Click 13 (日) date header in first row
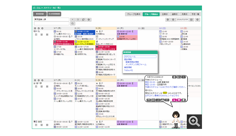236x136 pixels. click(x=184, y=28)
